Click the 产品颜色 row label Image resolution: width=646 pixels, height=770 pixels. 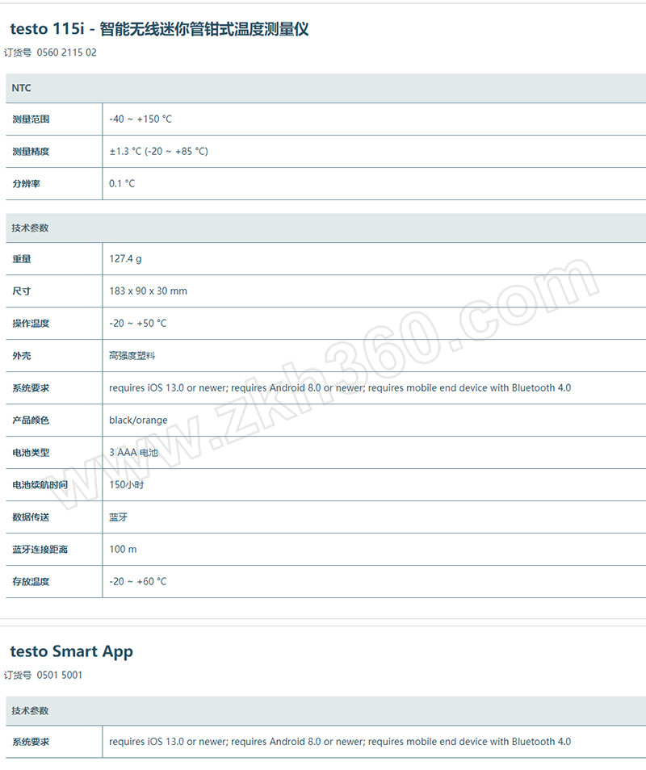pyautogui.click(x=31, y=421)
